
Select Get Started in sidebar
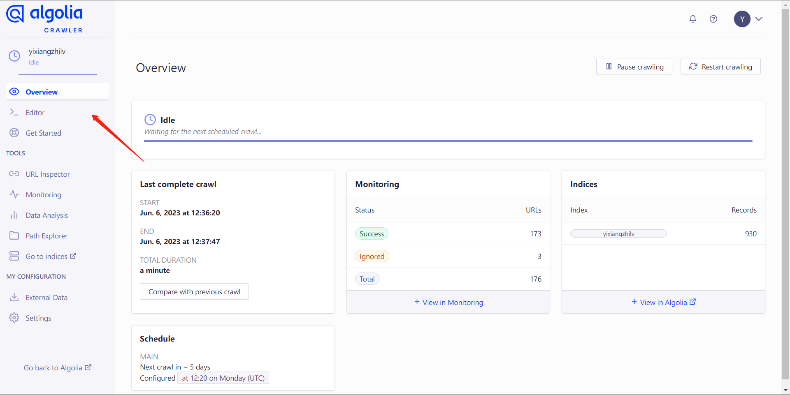coord(43,133)
